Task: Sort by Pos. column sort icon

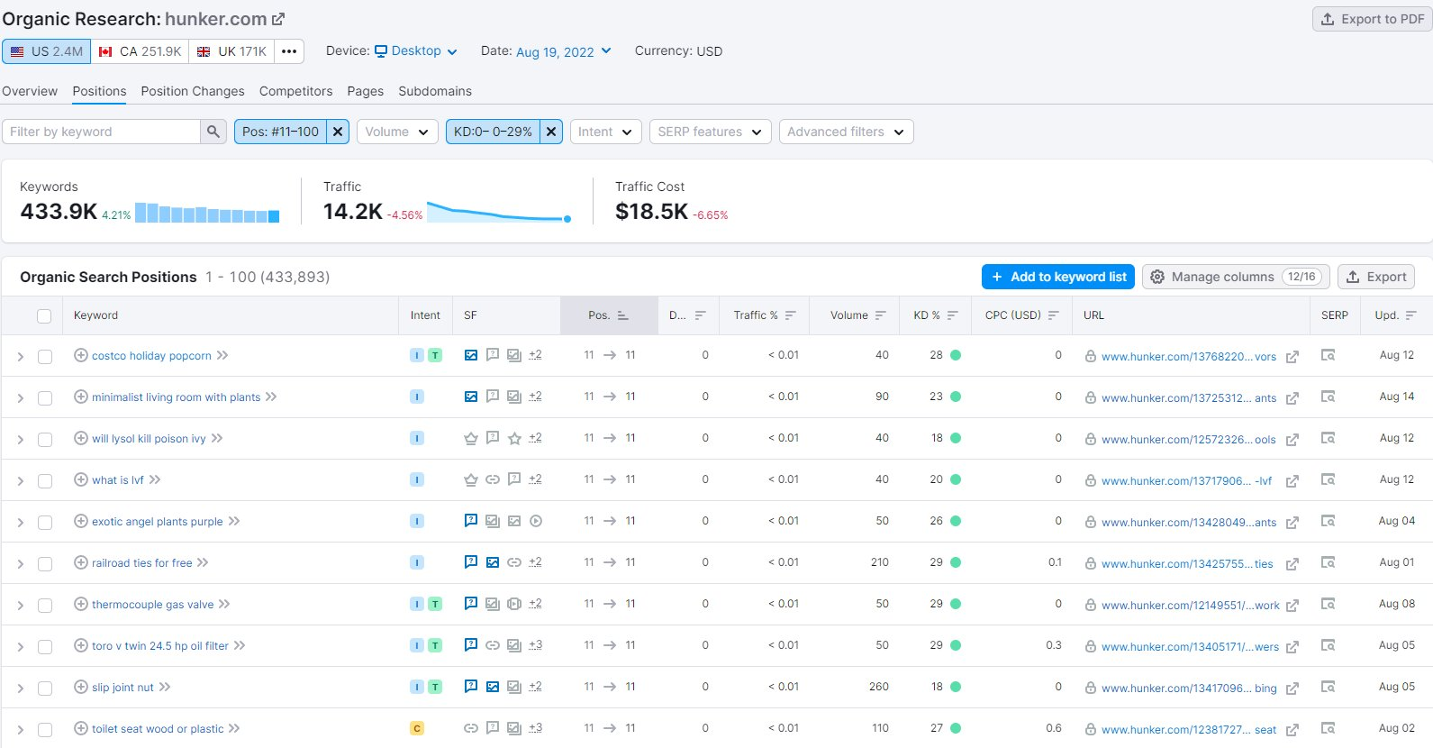Action: [623, 315]
